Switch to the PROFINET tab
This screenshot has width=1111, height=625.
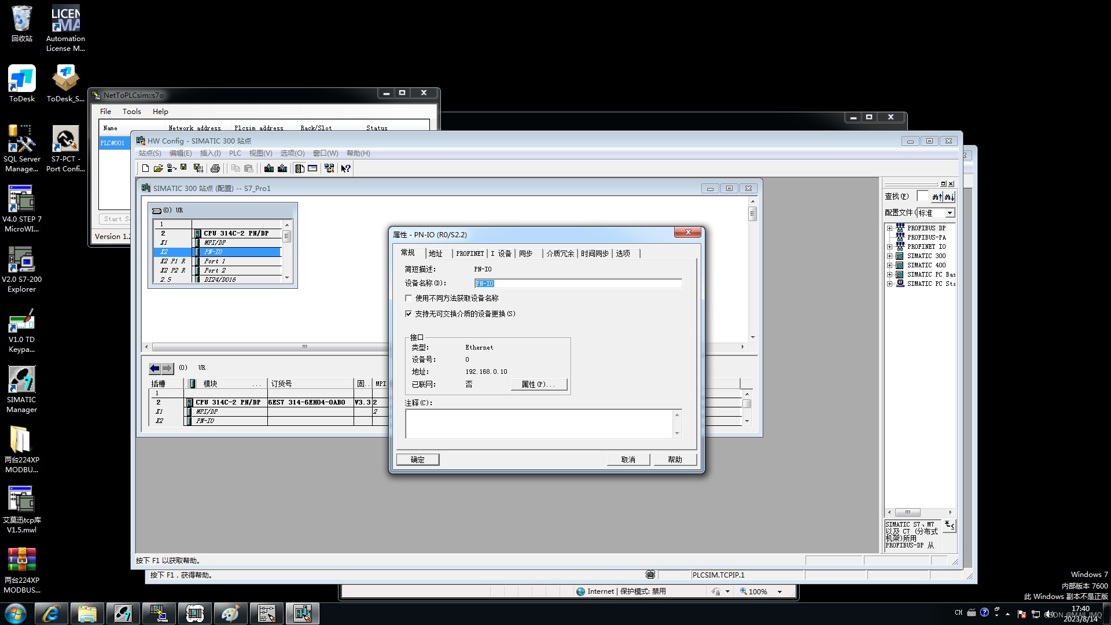tap(469, 253)
